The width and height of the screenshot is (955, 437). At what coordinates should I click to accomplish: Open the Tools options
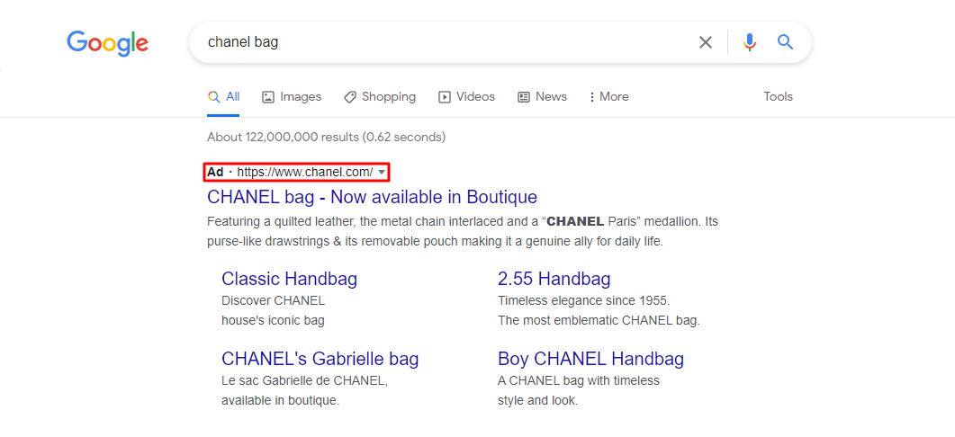(778, 96)
